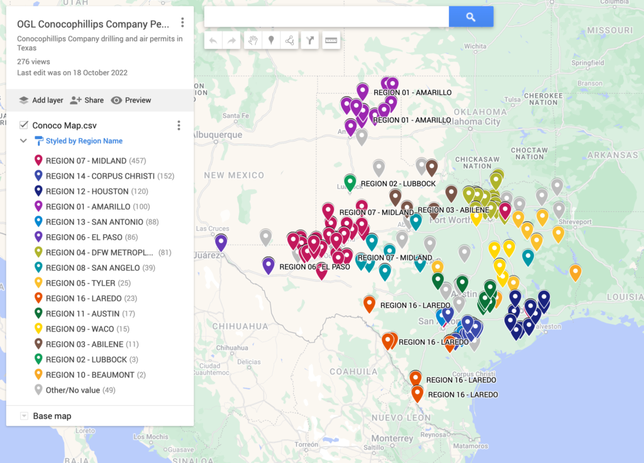Click green Lubbock marker on map
The height and width of the screenshot is (463, 644).
[350, 182]
